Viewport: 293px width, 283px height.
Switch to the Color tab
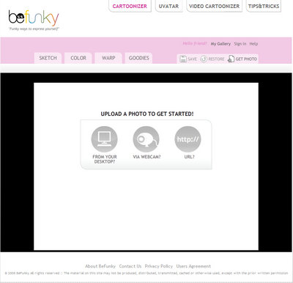(x=78, y=58)
